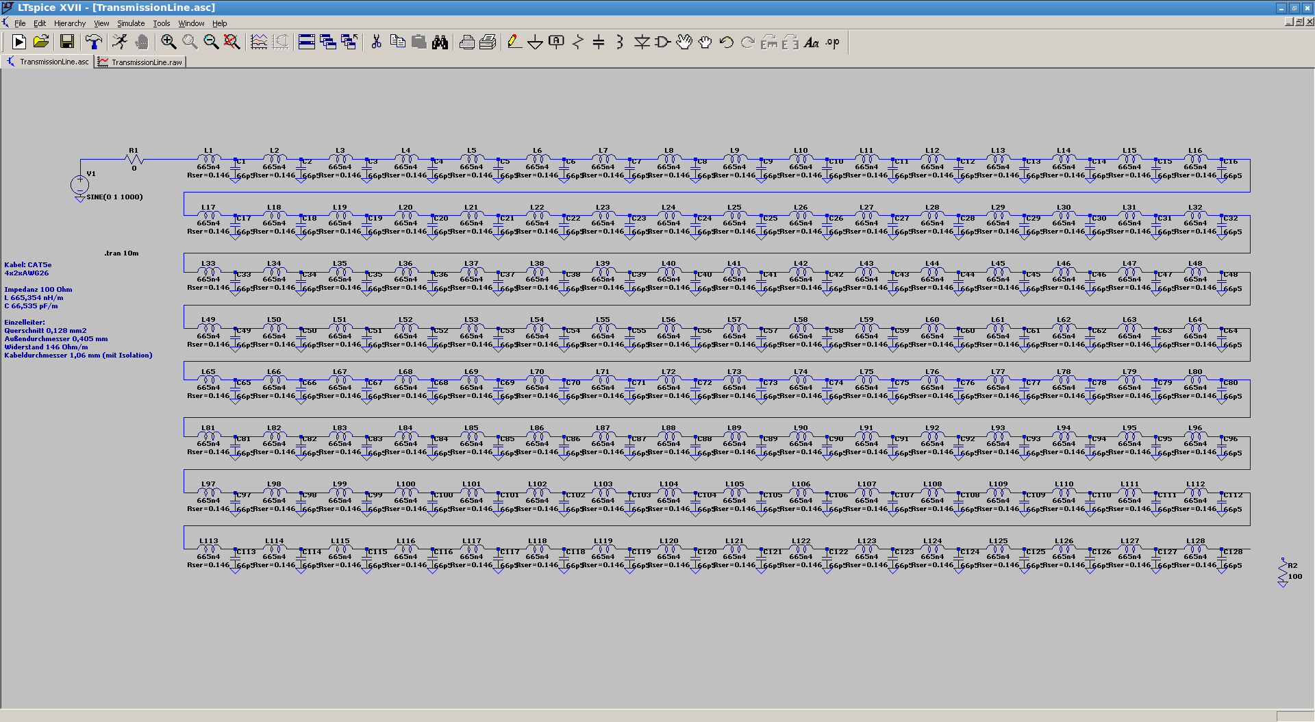This screenshot has height=722, width=1315.
Task: Click the L128 inductor label
Action: pos(1195,540)
